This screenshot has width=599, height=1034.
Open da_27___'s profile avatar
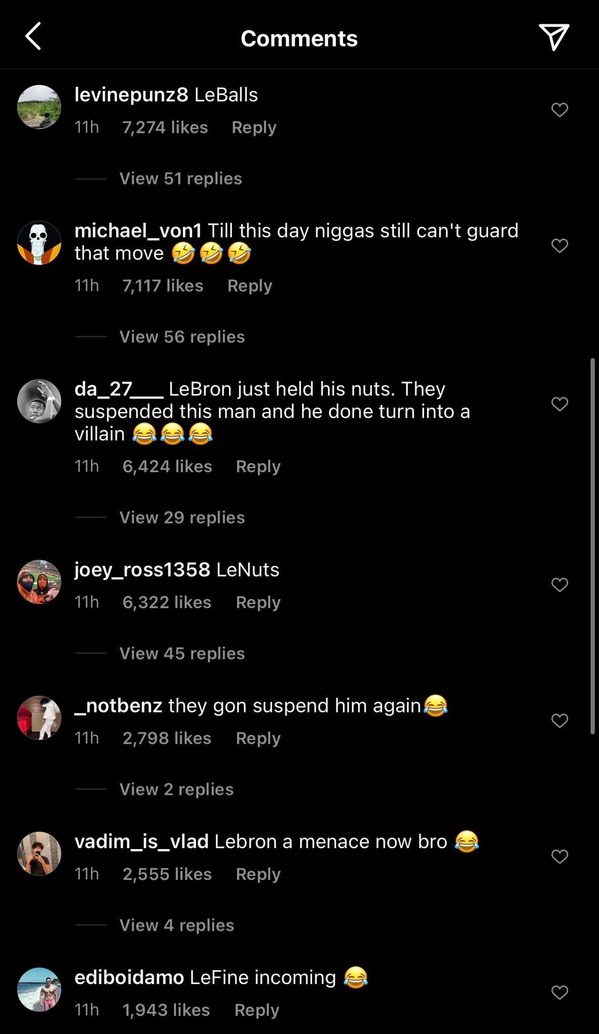[39, 401]
